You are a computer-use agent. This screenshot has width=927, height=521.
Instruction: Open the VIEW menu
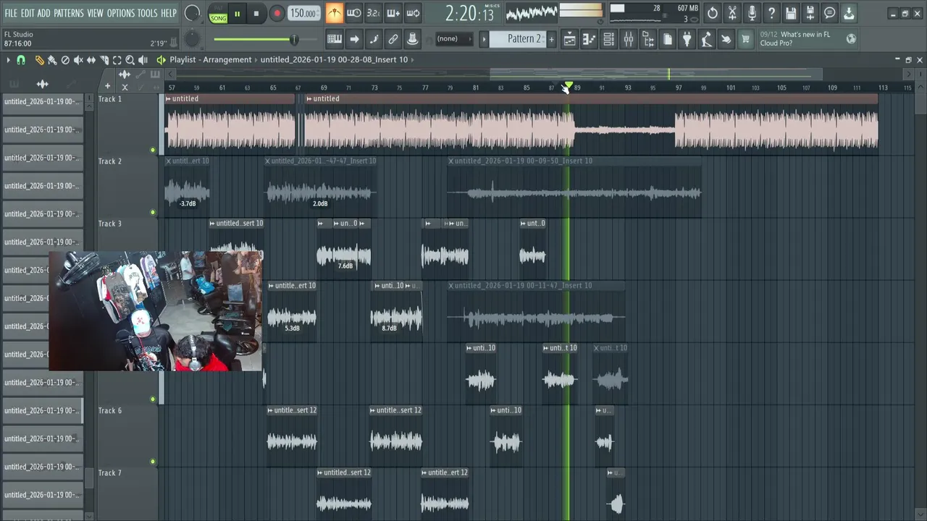pos(96,13)
